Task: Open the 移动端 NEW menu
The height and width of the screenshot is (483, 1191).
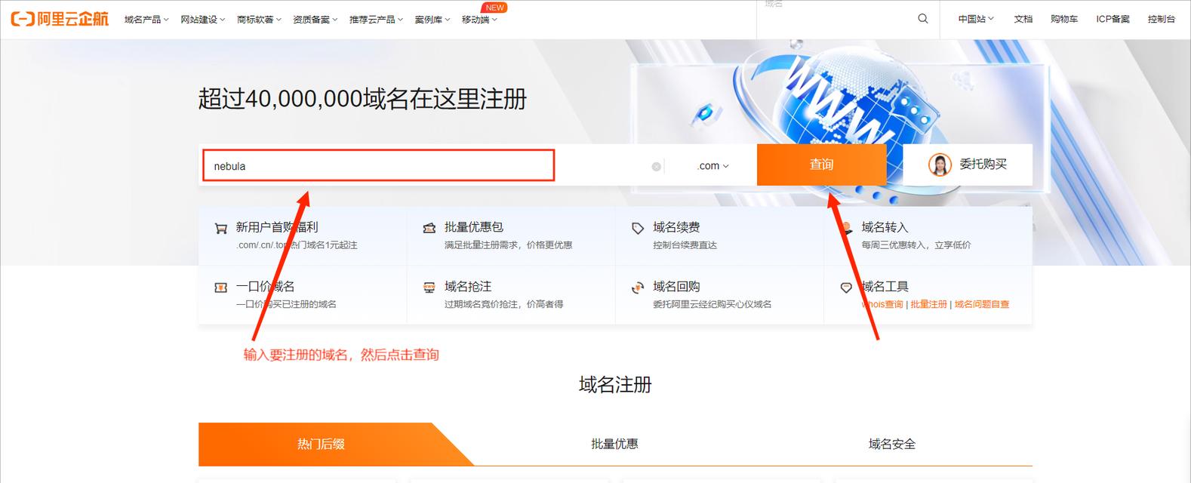Action: (480, 20)
